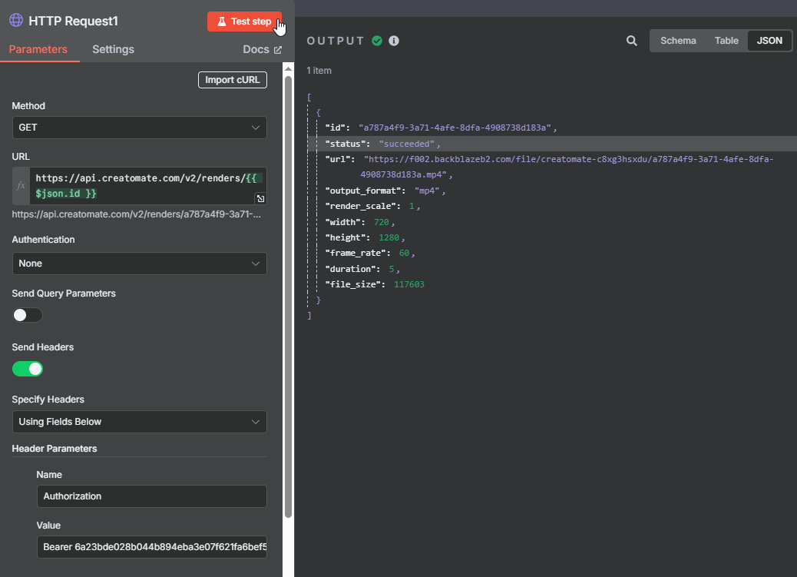The width and height of the screenshot is (797, 577).
Task: Click the fx expression icon in URL field
Action: pyautogui.click(x=21, y=186)
